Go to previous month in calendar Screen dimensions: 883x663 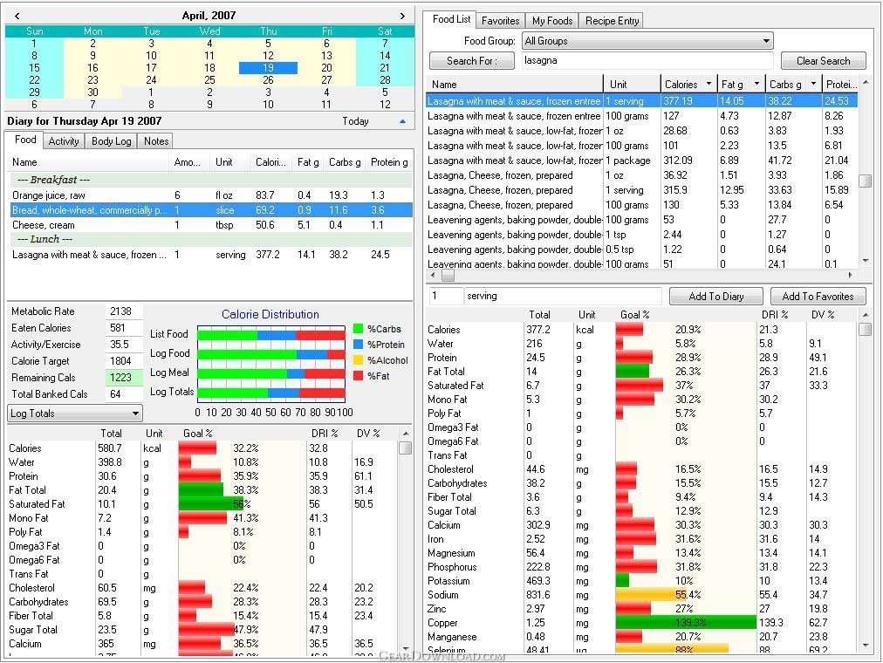point(17,16)
